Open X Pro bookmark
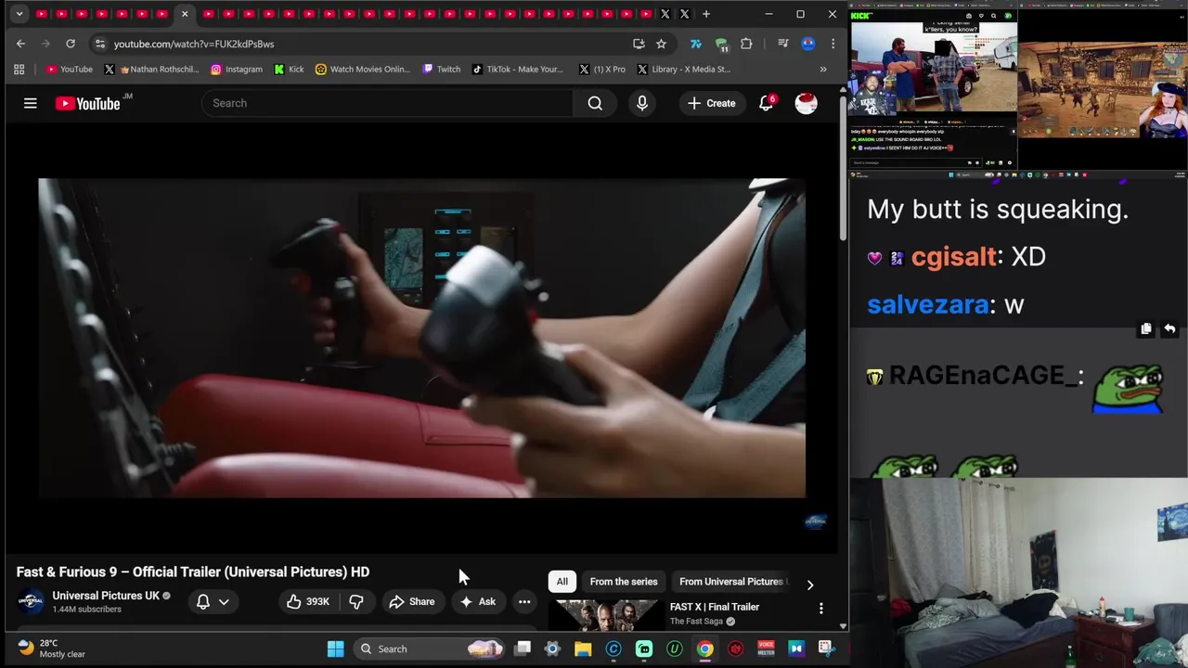This screenshot has height=668, width=1188. pos(601,69)
